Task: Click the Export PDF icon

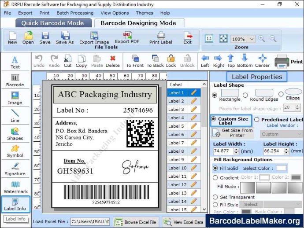Action: point(127,35)
